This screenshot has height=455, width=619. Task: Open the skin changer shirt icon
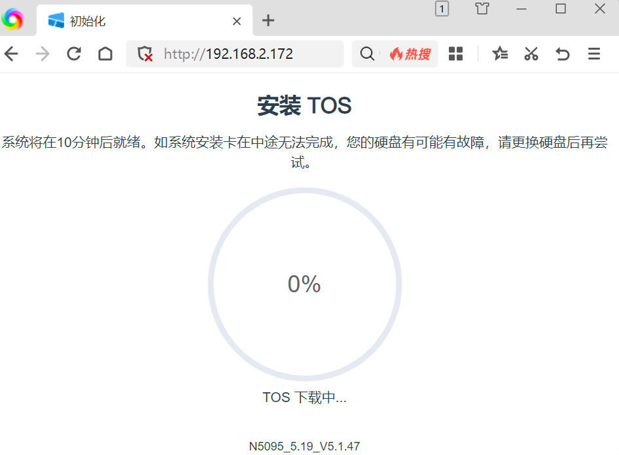click(482, 8)
